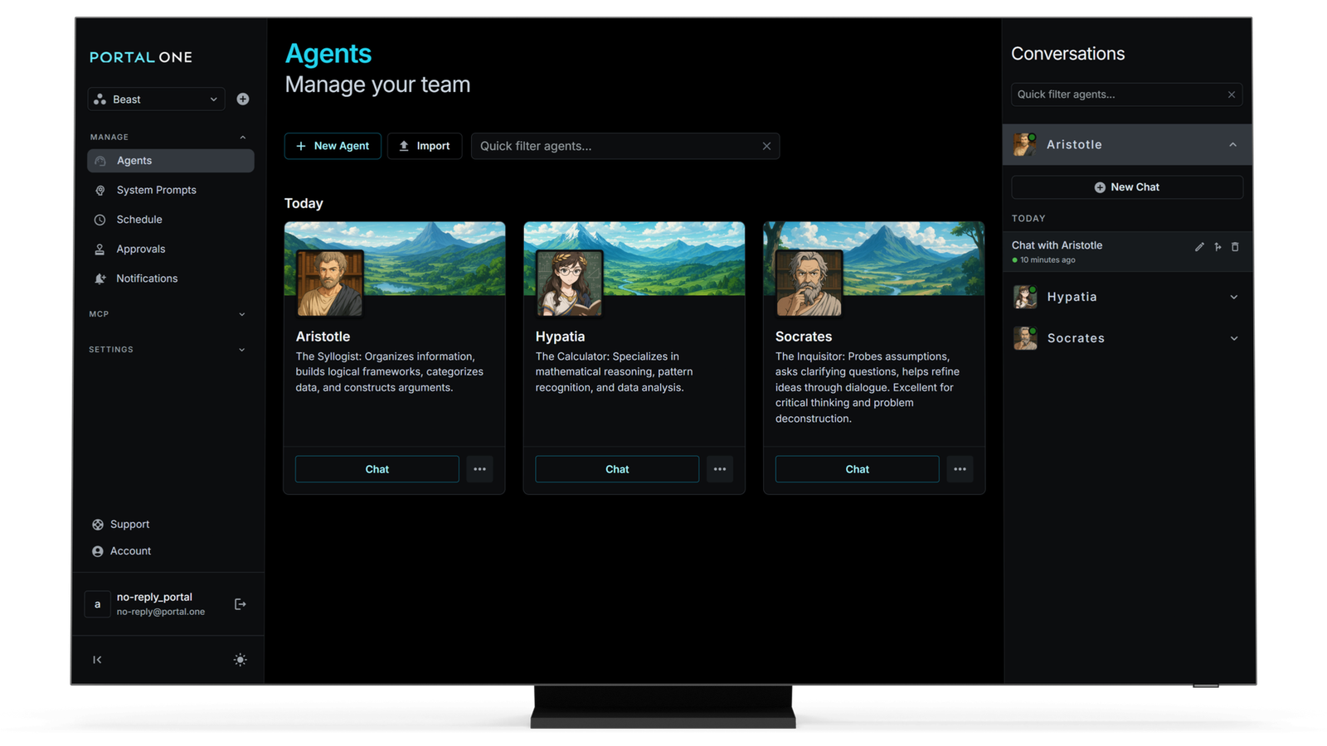The height and width of the screenshot is (746, 1327).
Task: Open the Import agents dialog
Action: (x=425, y=146)
